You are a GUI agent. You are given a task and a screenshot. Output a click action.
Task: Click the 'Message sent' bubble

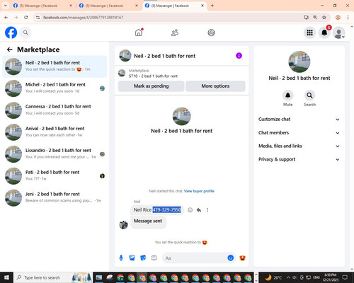click(x=148, y=221)
